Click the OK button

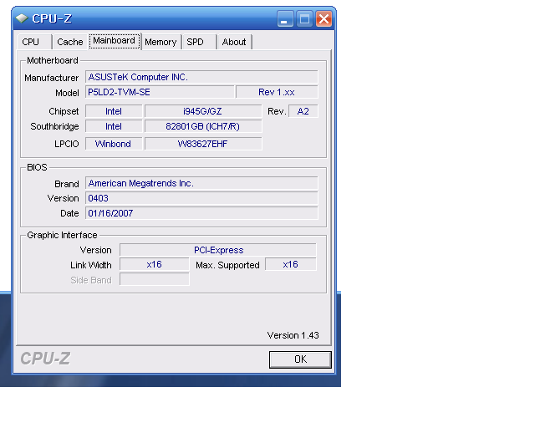pos(300,359)
